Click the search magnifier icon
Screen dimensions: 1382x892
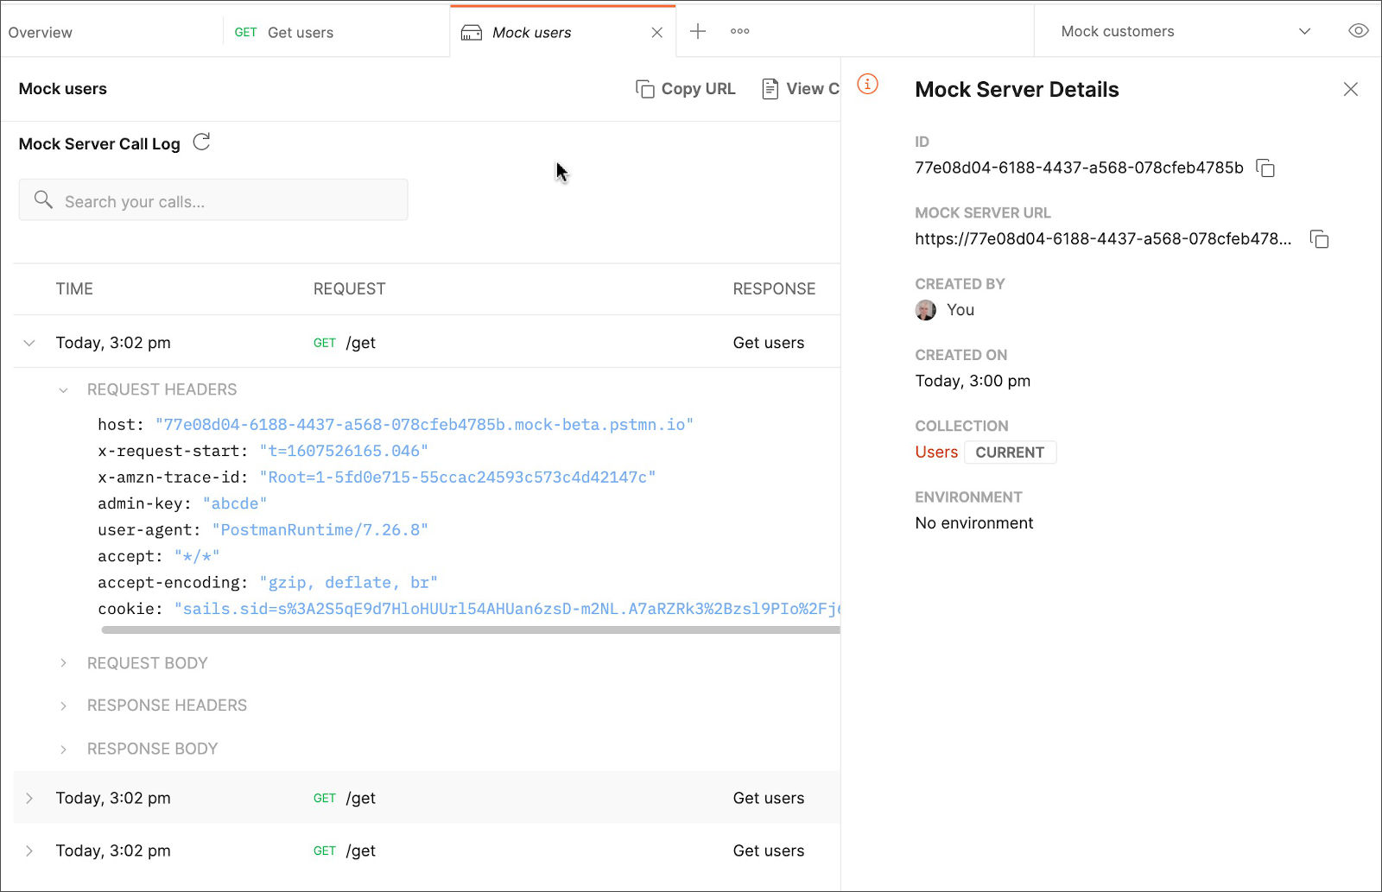[x=43, y=200]
